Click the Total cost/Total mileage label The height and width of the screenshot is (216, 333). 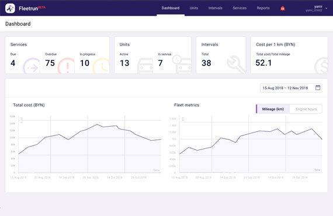pyautogui.click(x=273, y=54)
